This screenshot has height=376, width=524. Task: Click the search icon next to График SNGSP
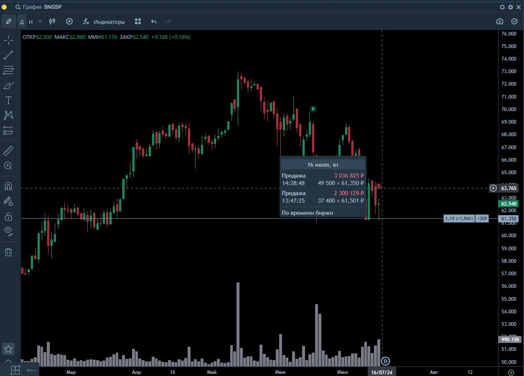(x=18, y=7)
